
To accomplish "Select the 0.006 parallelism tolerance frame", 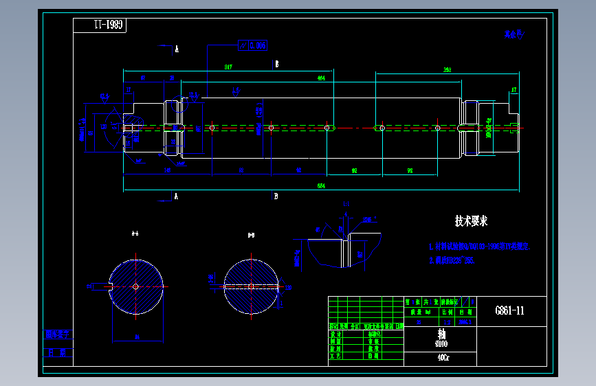I will pyautogui.click(x=252, y=45).
